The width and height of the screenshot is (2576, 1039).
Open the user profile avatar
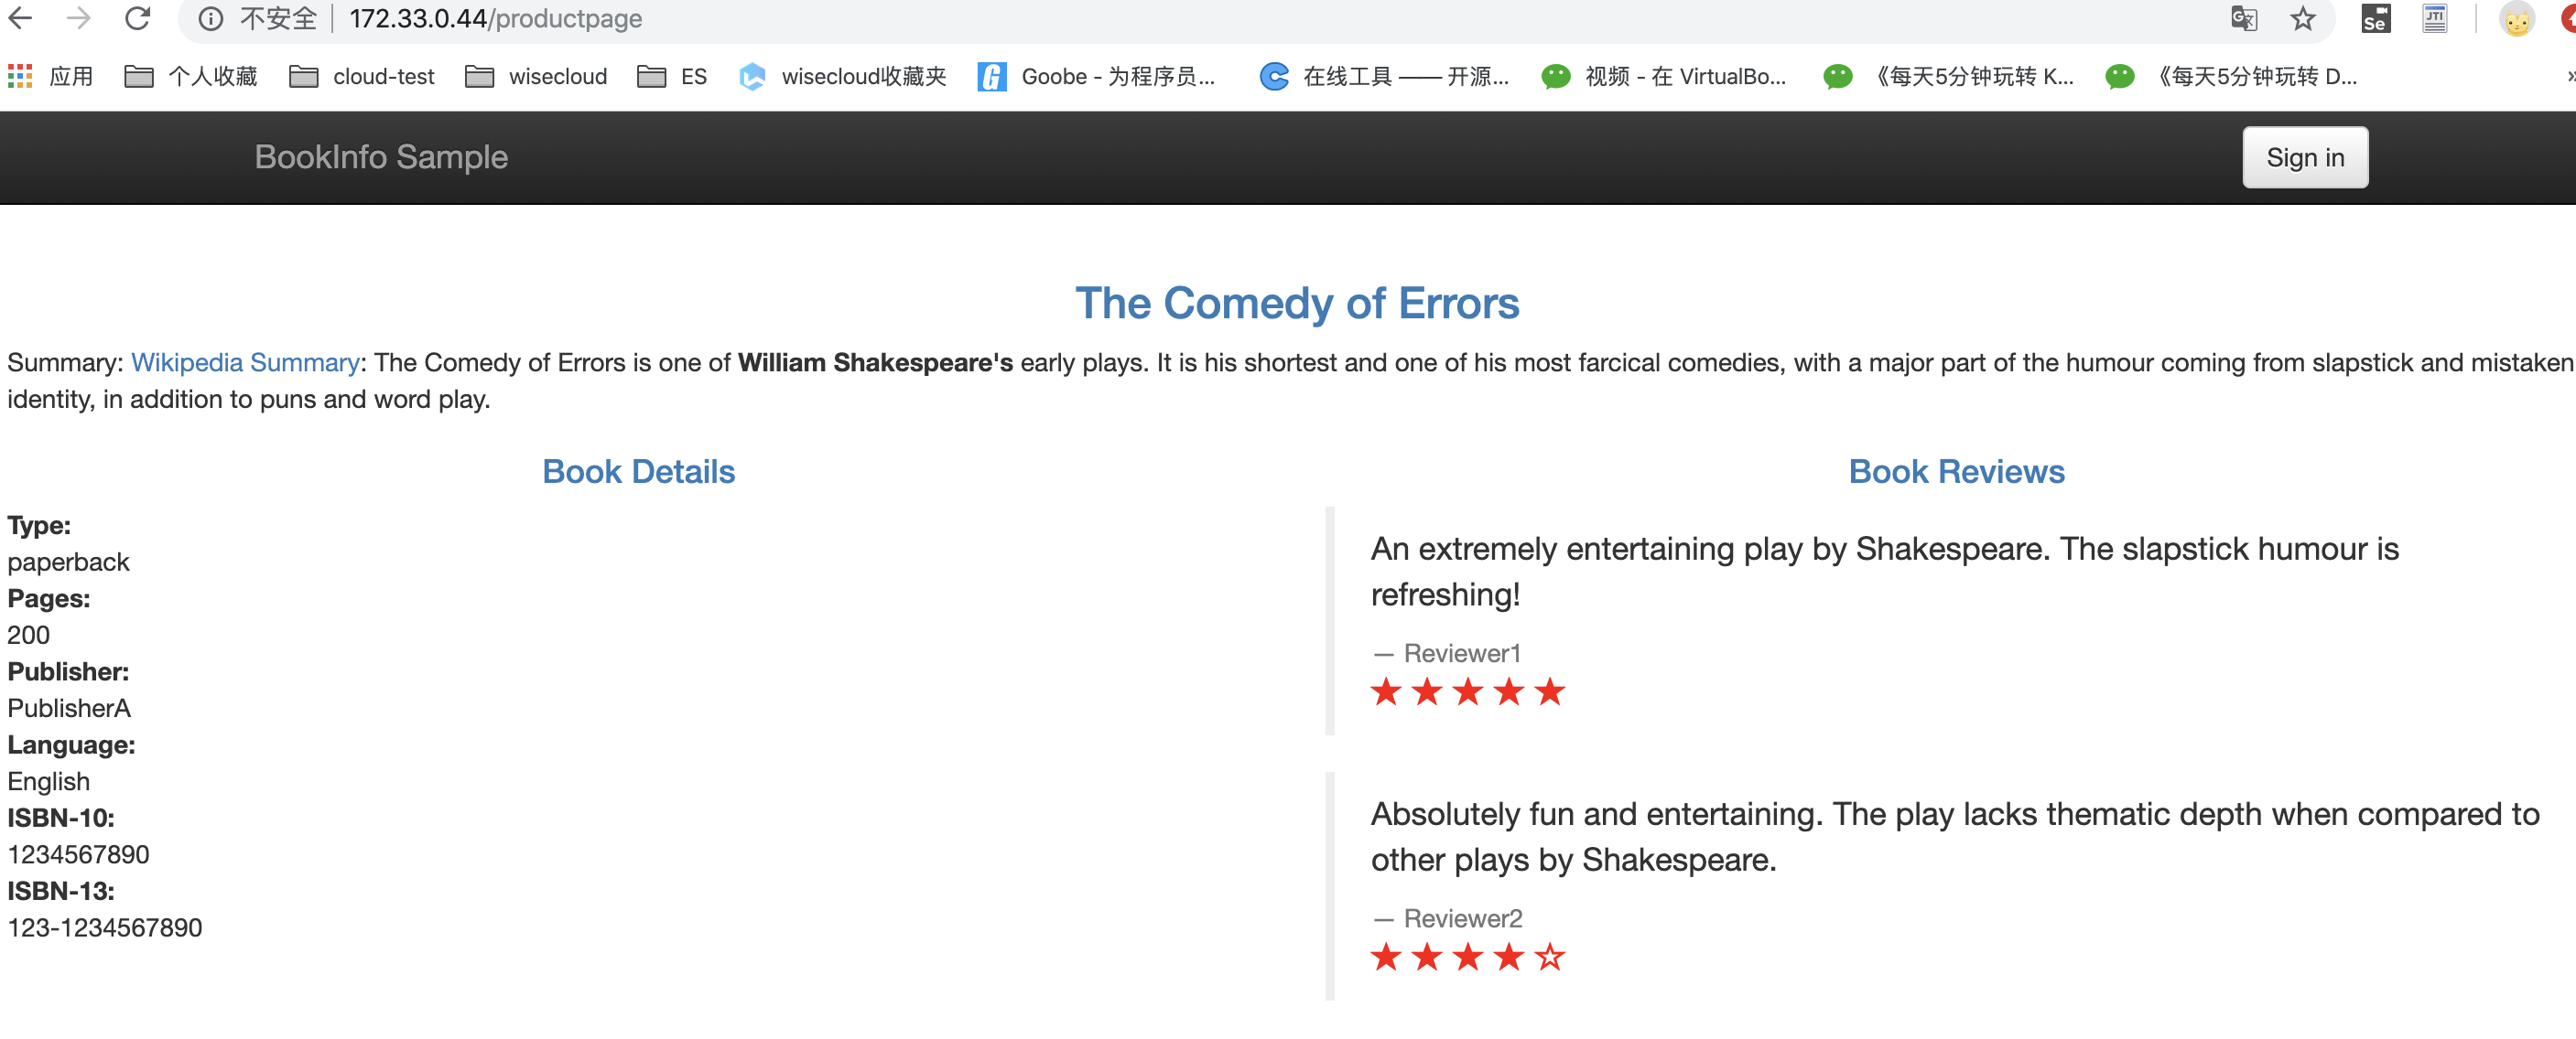coord(2516,19)
